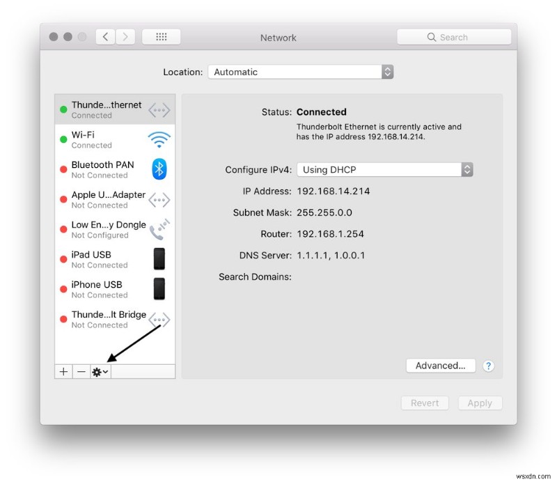Click the Bluetooth PAN icon

coord(159,169)
